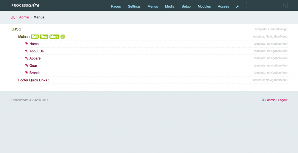Click the user profile icon in footer

[x=263, y=100]
